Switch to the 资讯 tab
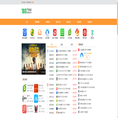Image resolution: width=118 pixels, height=118 pixels. [x=72, y=45]
